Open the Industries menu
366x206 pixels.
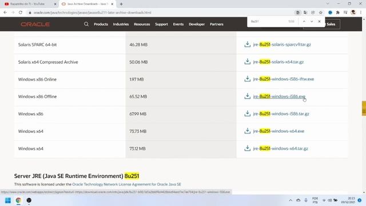(121, 24)
